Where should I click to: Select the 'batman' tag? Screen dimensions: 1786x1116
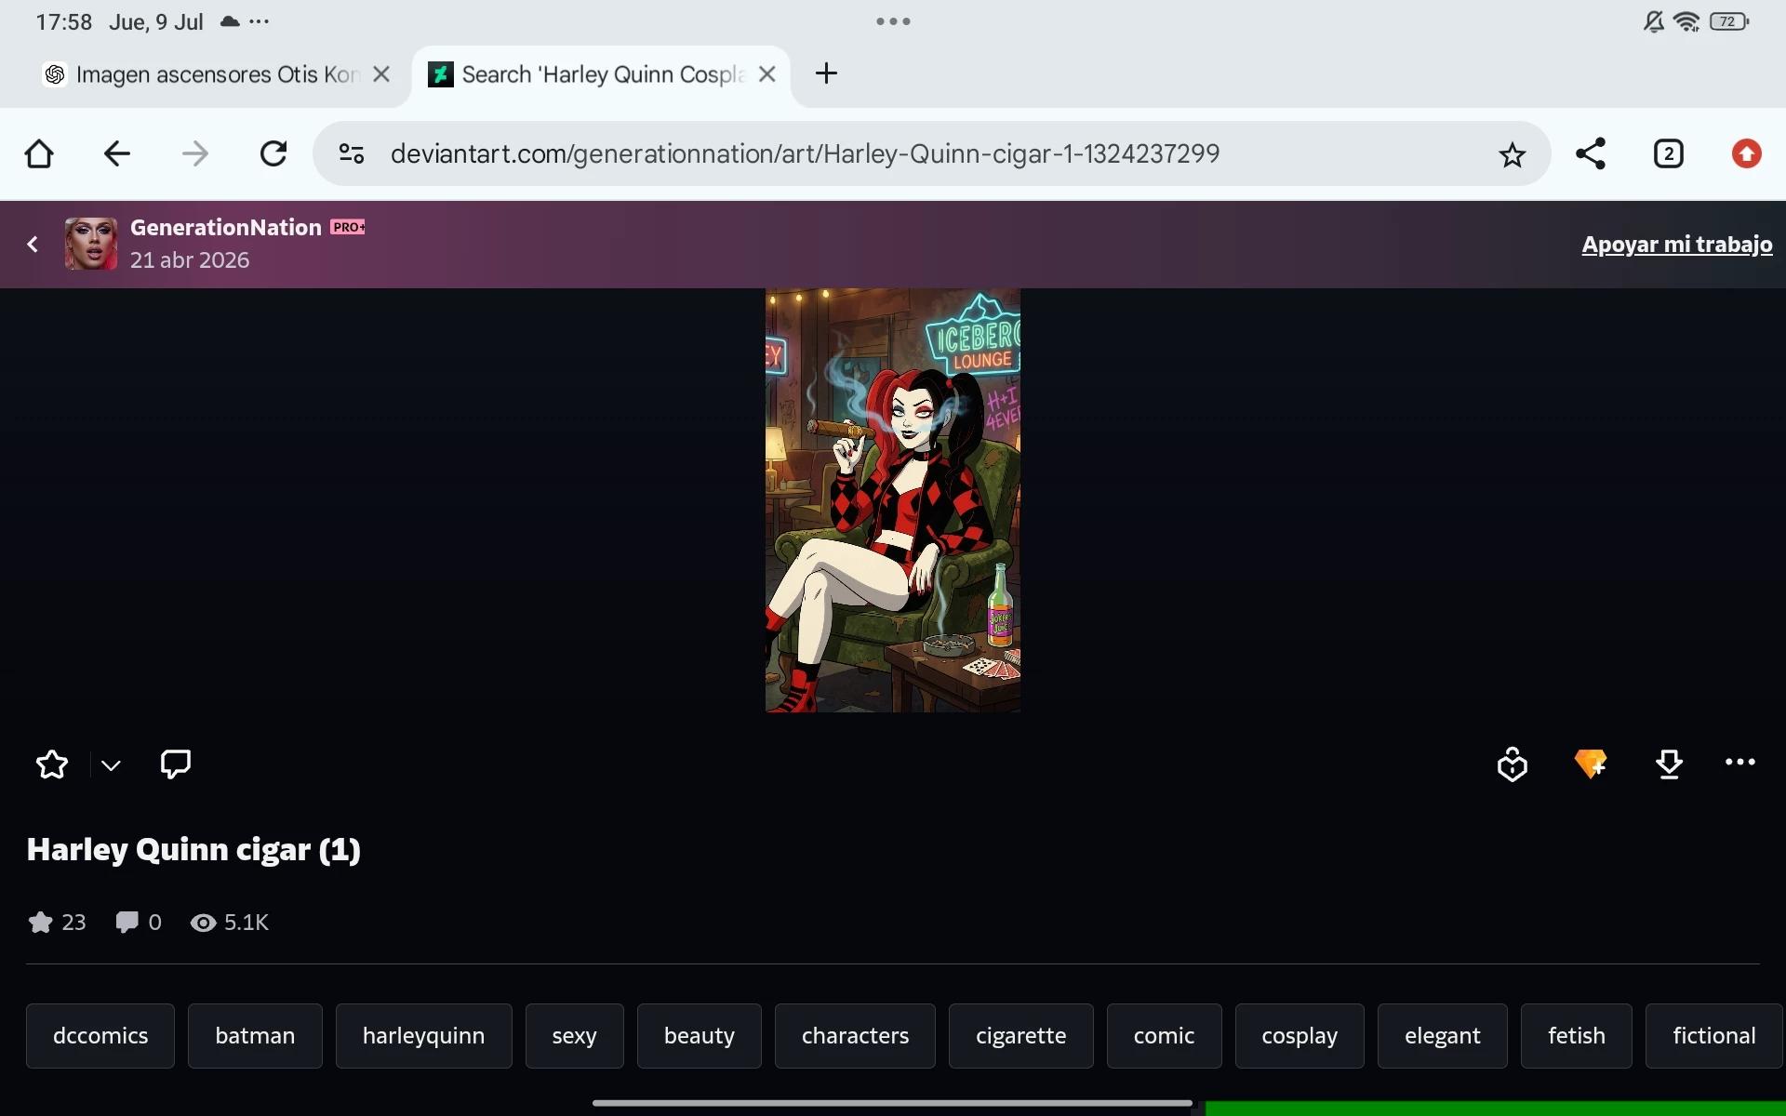255,1036
